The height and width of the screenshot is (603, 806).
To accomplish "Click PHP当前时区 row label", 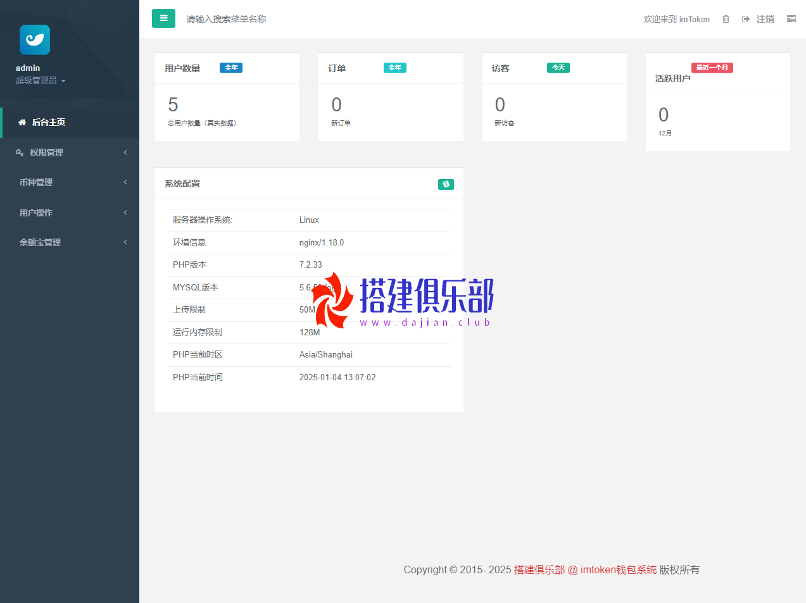I will click(198, 354).
